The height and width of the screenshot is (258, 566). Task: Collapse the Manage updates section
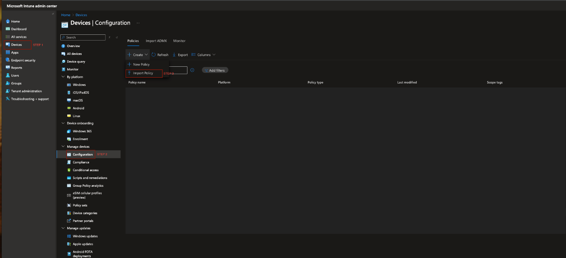tap(63, 228)
